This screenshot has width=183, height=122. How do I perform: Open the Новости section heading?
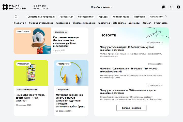108,35
